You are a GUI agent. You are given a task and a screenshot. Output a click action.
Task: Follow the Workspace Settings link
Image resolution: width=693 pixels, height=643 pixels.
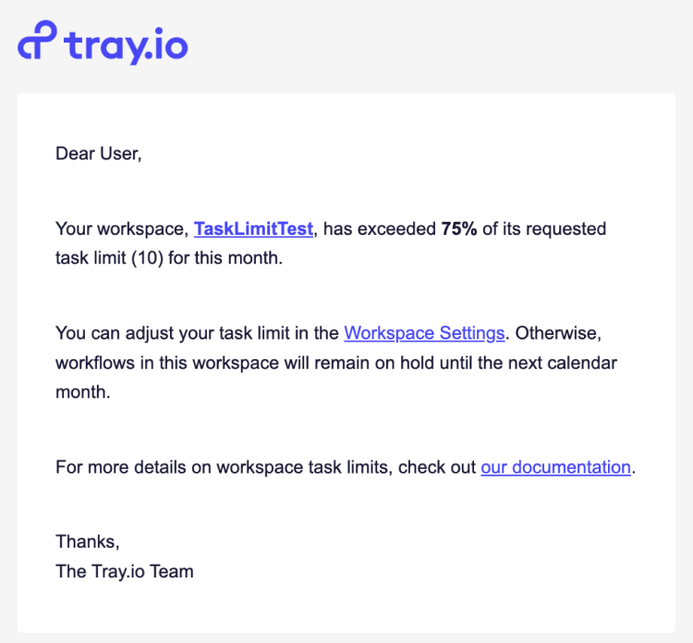pyautogui.click(x=424, y=333)
